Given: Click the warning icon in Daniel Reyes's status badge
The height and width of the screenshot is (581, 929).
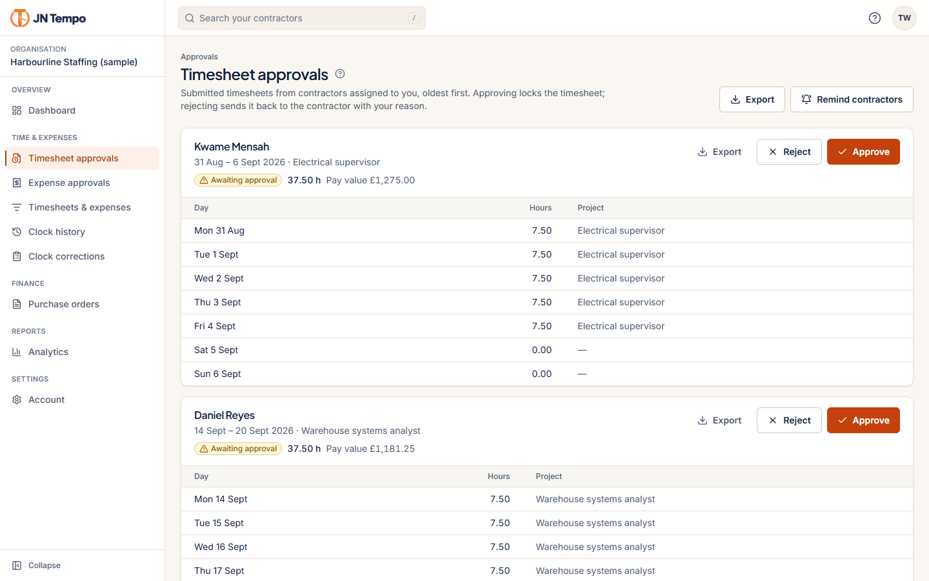Looking at the screenshot, I should [x=204, y=449].
